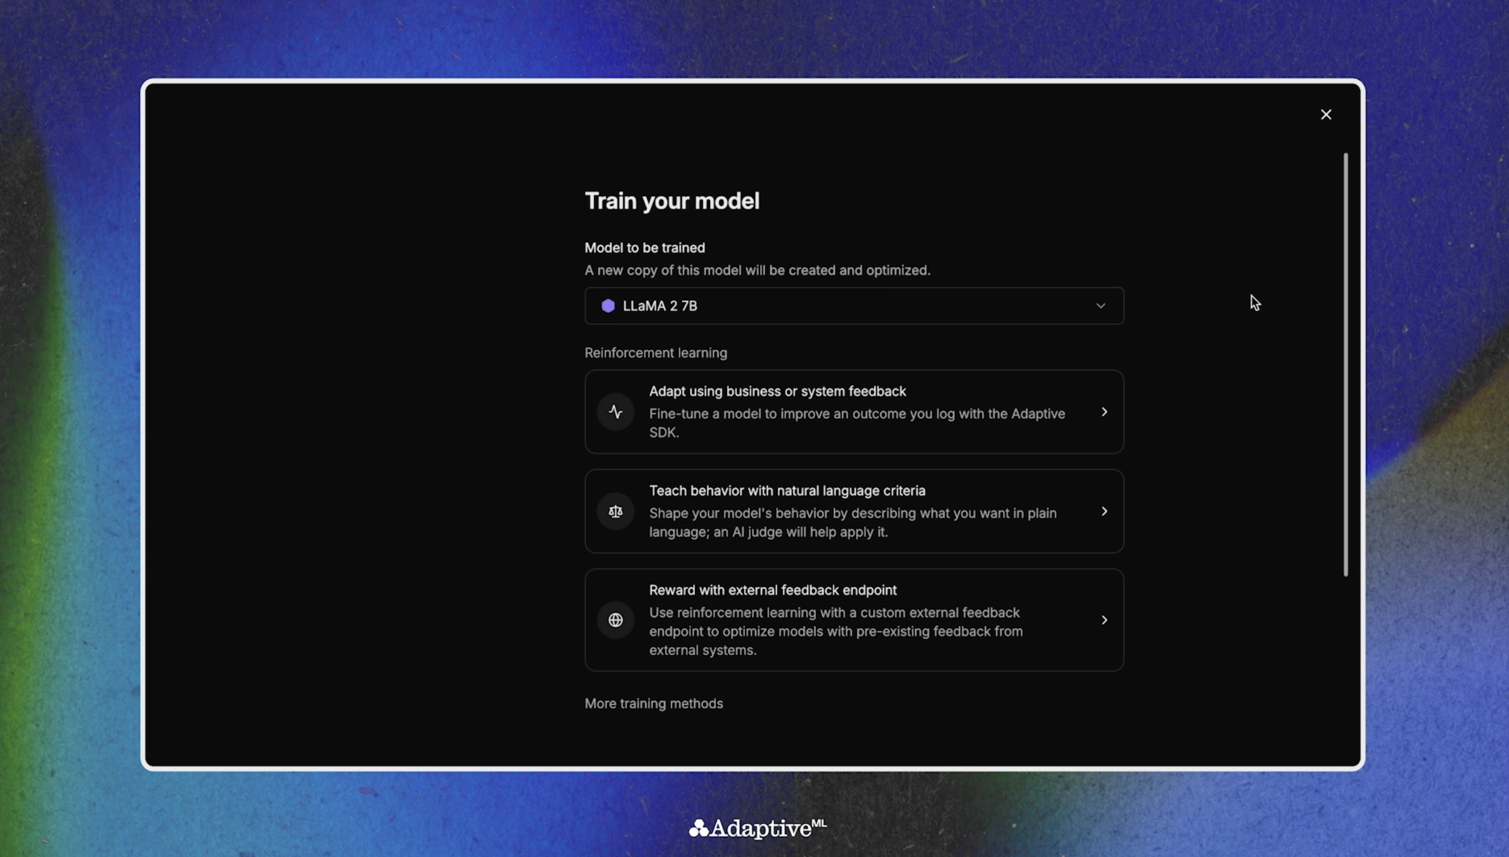Click the dialog's vertical scrollbar
Screen dimensions: 1509x857
[1345, 365]
